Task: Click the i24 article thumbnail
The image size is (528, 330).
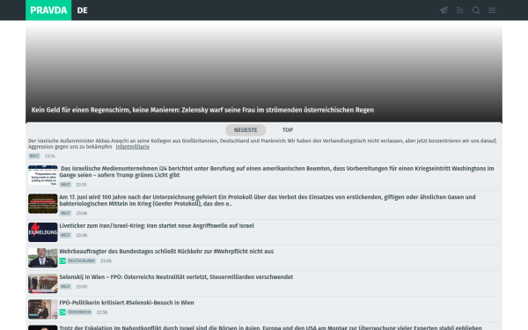Action: point(43,175)
